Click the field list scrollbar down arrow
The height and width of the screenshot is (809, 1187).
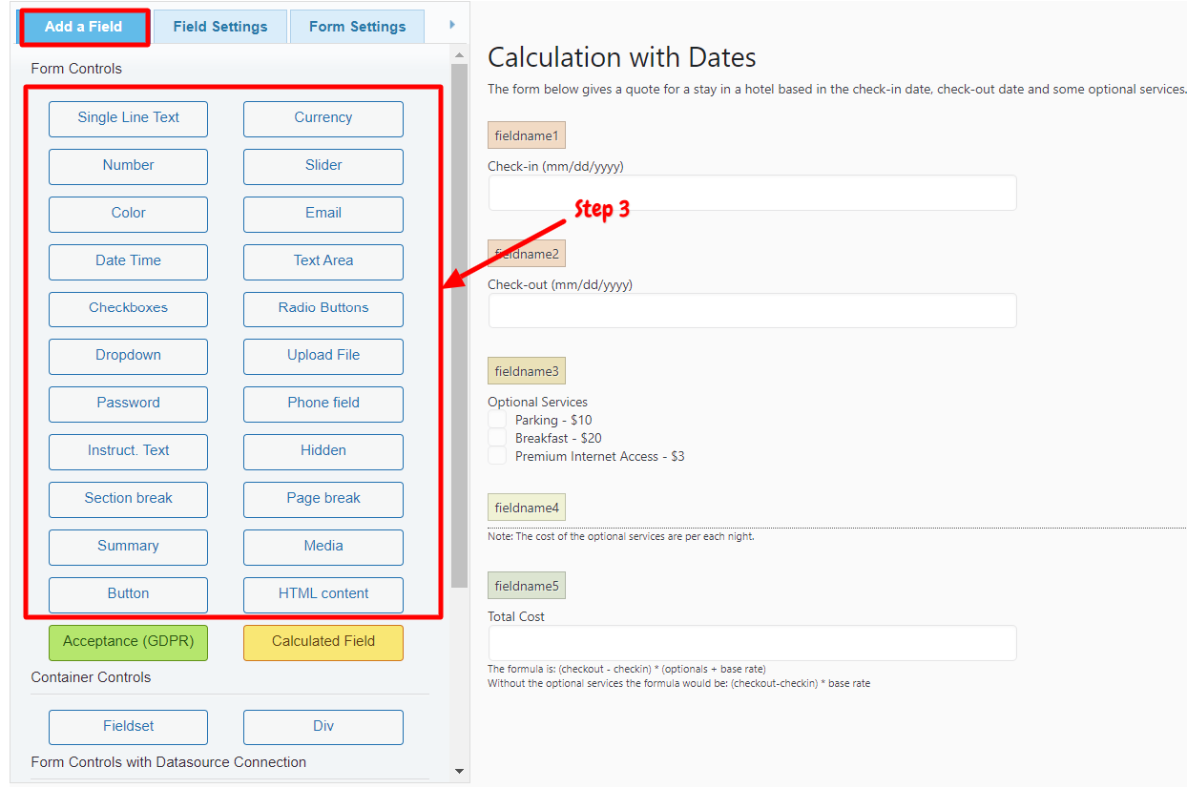coord(459,771)
